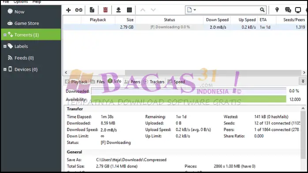The width and height of the screenshot is (308, 173).
Task: Switch to the Trackers tab
Action: [154, 82]
